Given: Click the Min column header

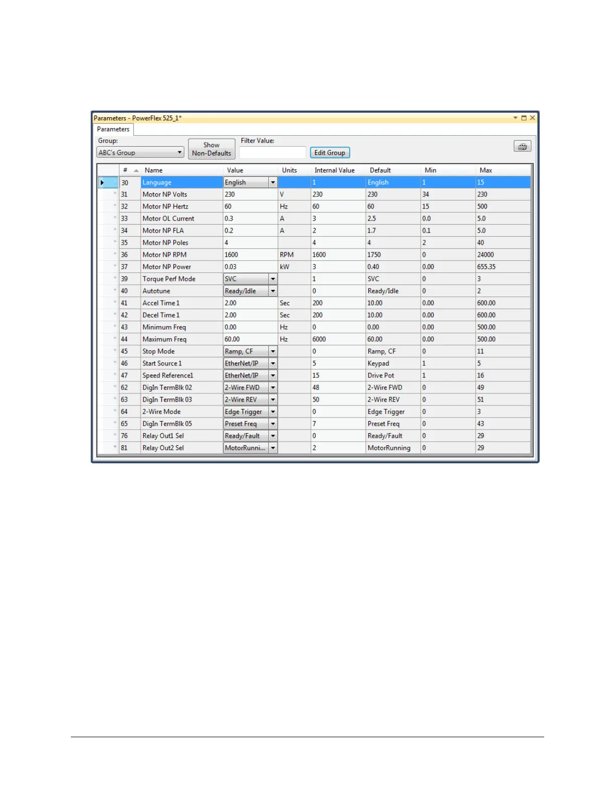Looking at the screenshot, I should (448, 170).
